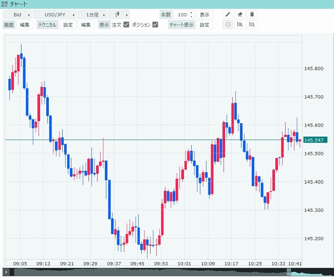Image resolution: width=334 pixels, height=278 pixels.
Task: Click the 09:53 time axis label
Action: [161, 264]
